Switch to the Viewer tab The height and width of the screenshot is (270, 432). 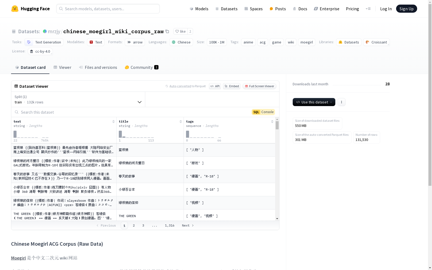tap(62, 67)
